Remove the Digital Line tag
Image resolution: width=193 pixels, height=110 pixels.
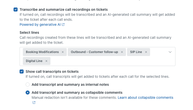[x=46, y=61]
